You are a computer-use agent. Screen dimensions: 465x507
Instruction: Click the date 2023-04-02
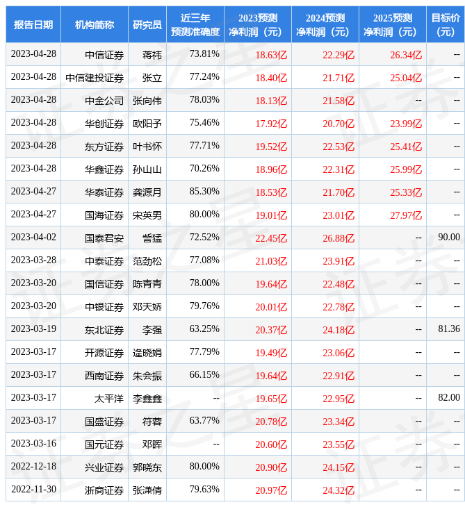(33, 237)
